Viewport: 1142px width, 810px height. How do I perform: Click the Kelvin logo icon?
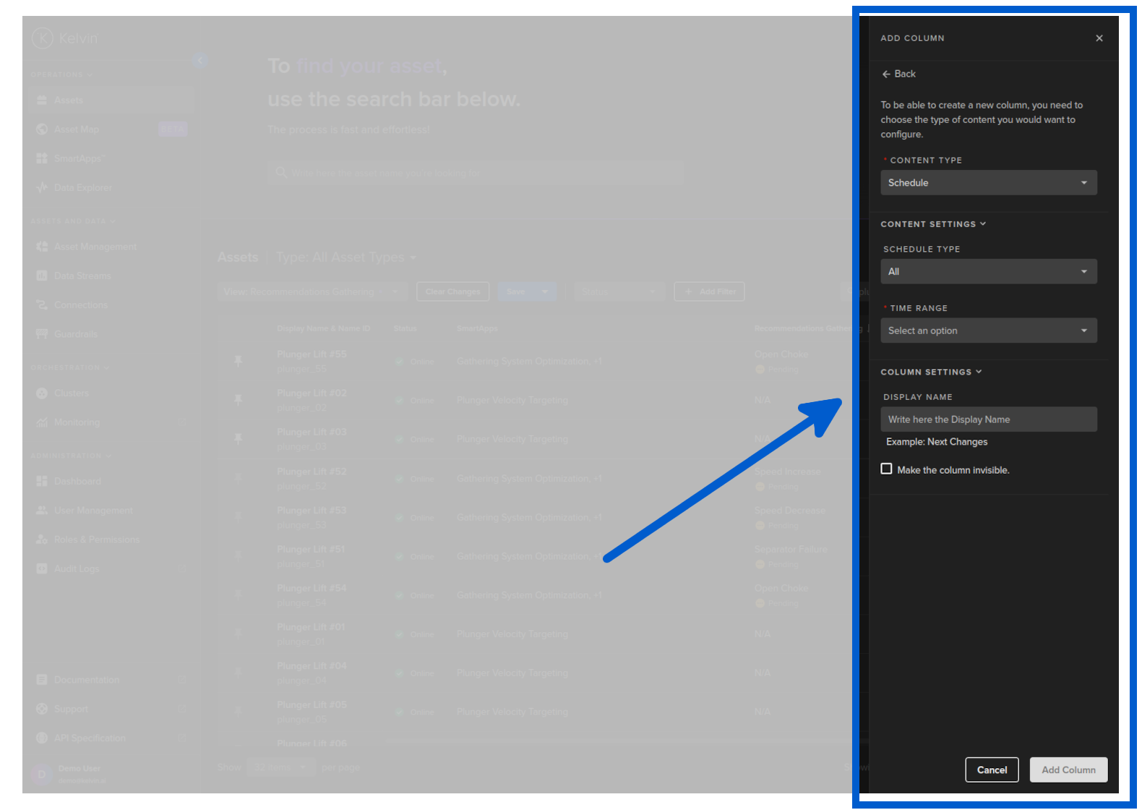tap(43, 38)
